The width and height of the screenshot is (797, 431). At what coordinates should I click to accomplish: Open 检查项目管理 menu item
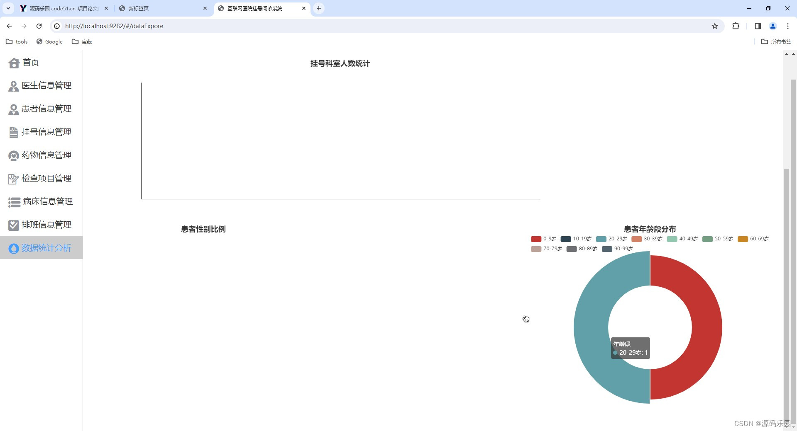[41, 179]
